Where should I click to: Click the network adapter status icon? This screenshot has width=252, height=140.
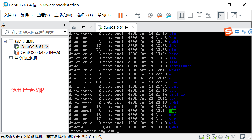pos(214,137)
